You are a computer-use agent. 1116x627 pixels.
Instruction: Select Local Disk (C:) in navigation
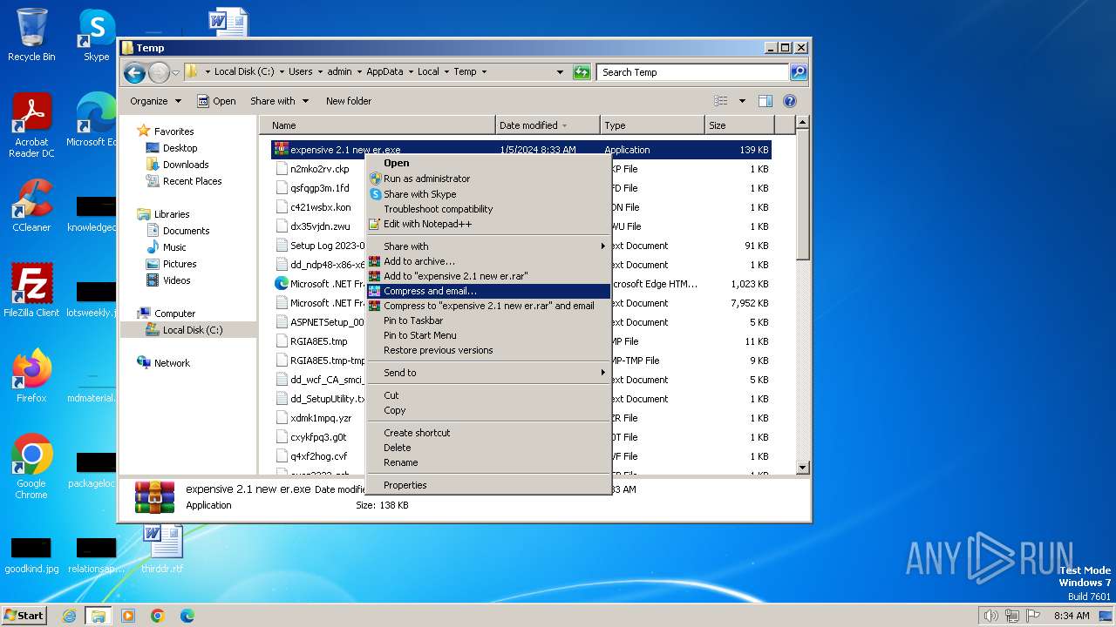click(x=192, y=330)
